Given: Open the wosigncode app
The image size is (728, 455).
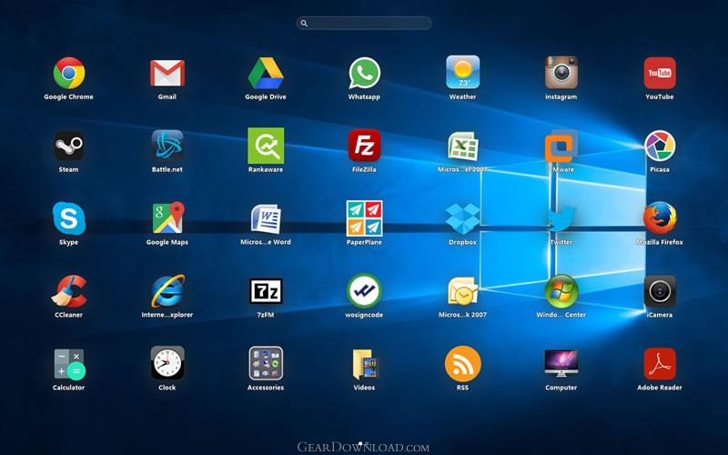Looking at the screenshot, I should (x=364, y=290).
